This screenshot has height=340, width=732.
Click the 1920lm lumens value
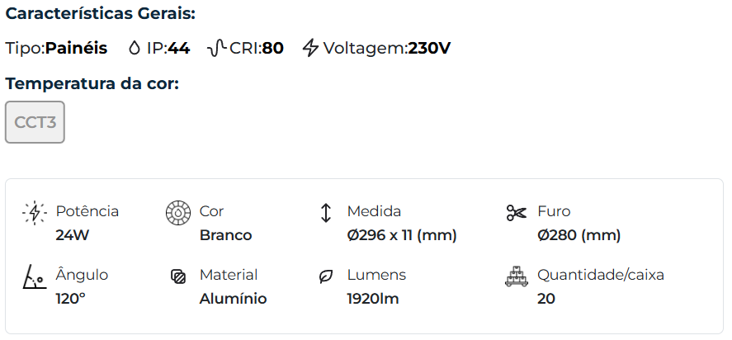point(373,299)
